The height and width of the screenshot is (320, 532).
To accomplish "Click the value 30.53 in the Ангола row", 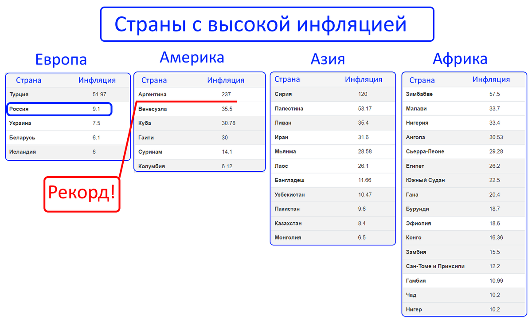I will point(497,137).
